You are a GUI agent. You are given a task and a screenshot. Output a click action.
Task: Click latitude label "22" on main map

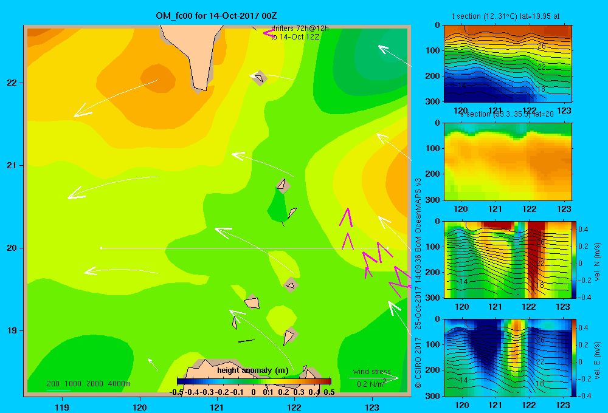[12, 83]
